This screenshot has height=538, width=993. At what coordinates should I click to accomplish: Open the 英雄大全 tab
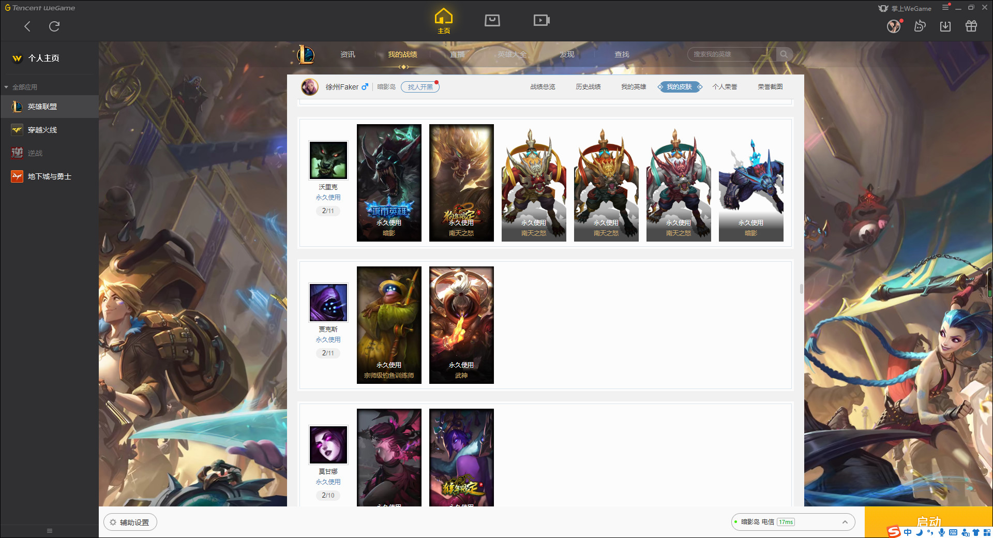click(512, 54)
